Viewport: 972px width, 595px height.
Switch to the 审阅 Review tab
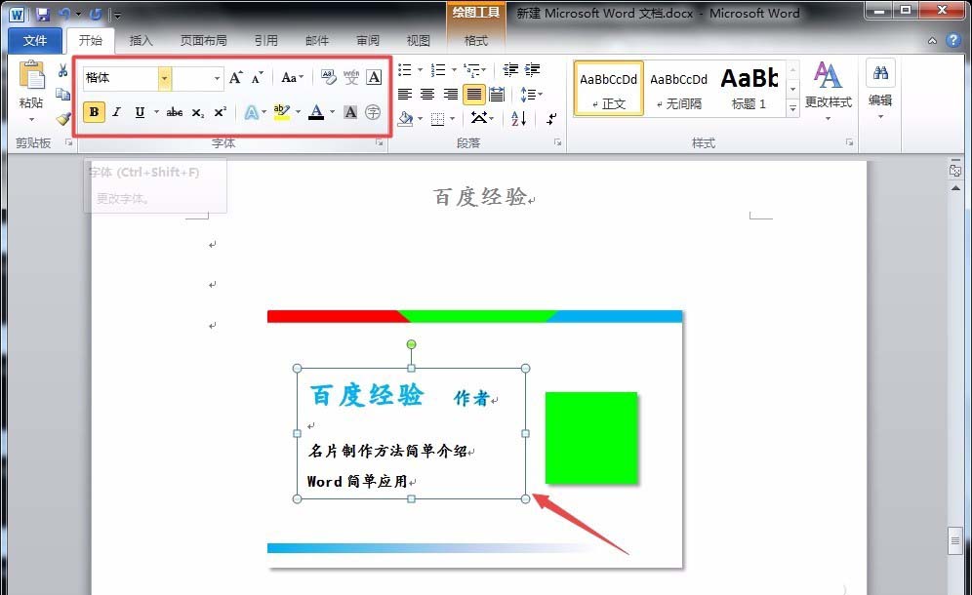(x=368, y=40)
